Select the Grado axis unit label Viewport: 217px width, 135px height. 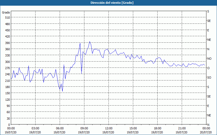[6, 12]
